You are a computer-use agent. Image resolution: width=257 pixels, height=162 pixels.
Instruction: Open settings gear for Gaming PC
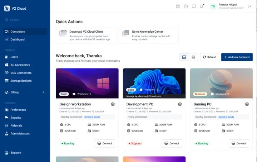coord(247,104)
